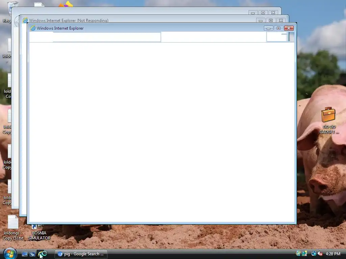This screenshot has width=346, height=259.
Task: Maximize the front Windows Internet Explorer window
Action: (x=278, y=28)
